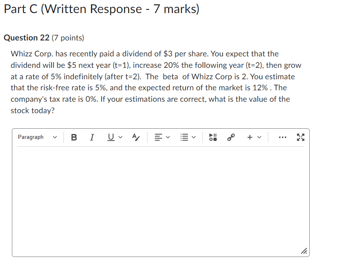The width and height of the screenshot is (340, 259).
Task: Expand the list options chevron
Action: click(x=193, y=137)
